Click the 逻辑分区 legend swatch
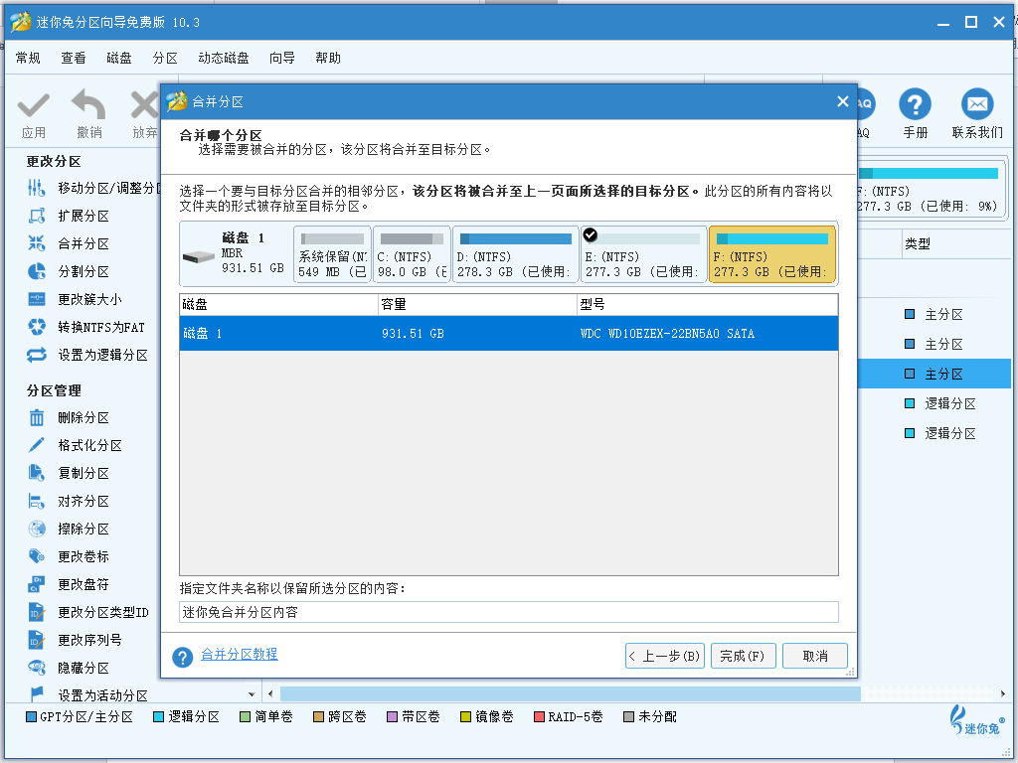 158,717
